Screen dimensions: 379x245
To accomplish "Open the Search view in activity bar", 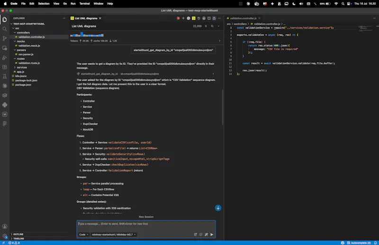I will (5, 29).
